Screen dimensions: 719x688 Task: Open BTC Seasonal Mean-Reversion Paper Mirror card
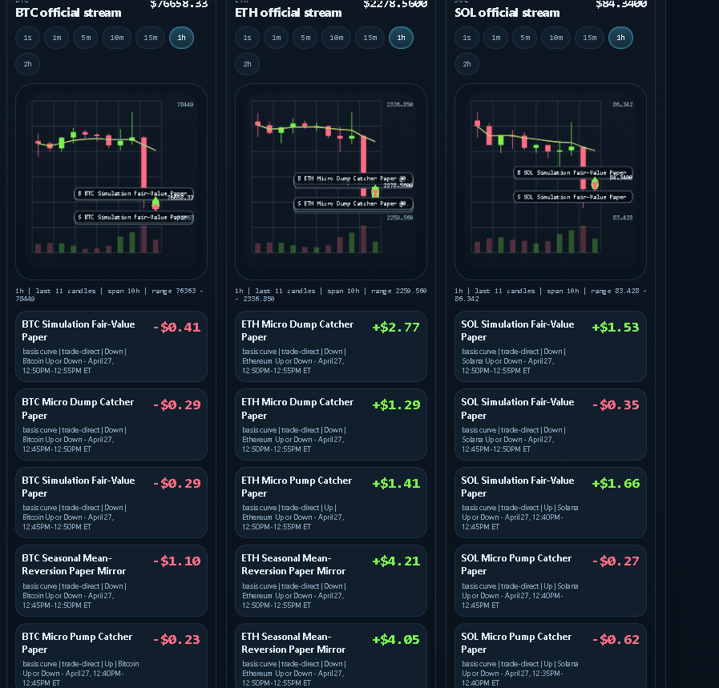click(111, 581)
